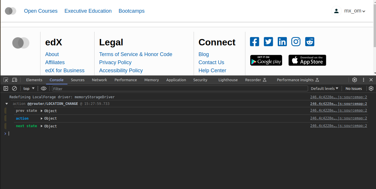Open the Reddit social icon
The height and width of the screenshot is (189, 376).
click(x=310, y=42)
